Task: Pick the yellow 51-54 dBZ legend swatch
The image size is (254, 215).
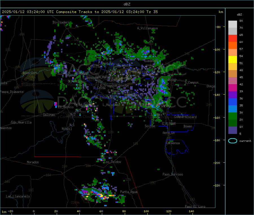Action: point(233,60)
